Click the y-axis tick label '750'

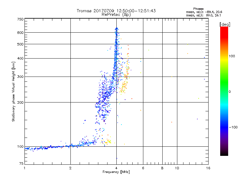click(x=20, y=19)
